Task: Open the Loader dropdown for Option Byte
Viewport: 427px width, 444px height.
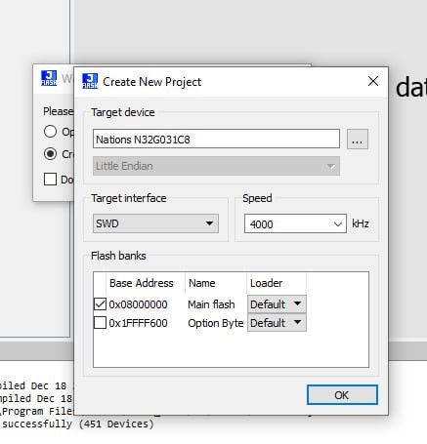Action: tap(277, 323)
